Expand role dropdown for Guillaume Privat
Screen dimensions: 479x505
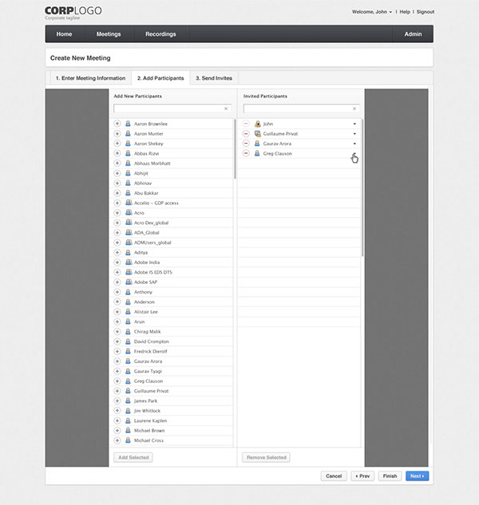click(354, 134)
